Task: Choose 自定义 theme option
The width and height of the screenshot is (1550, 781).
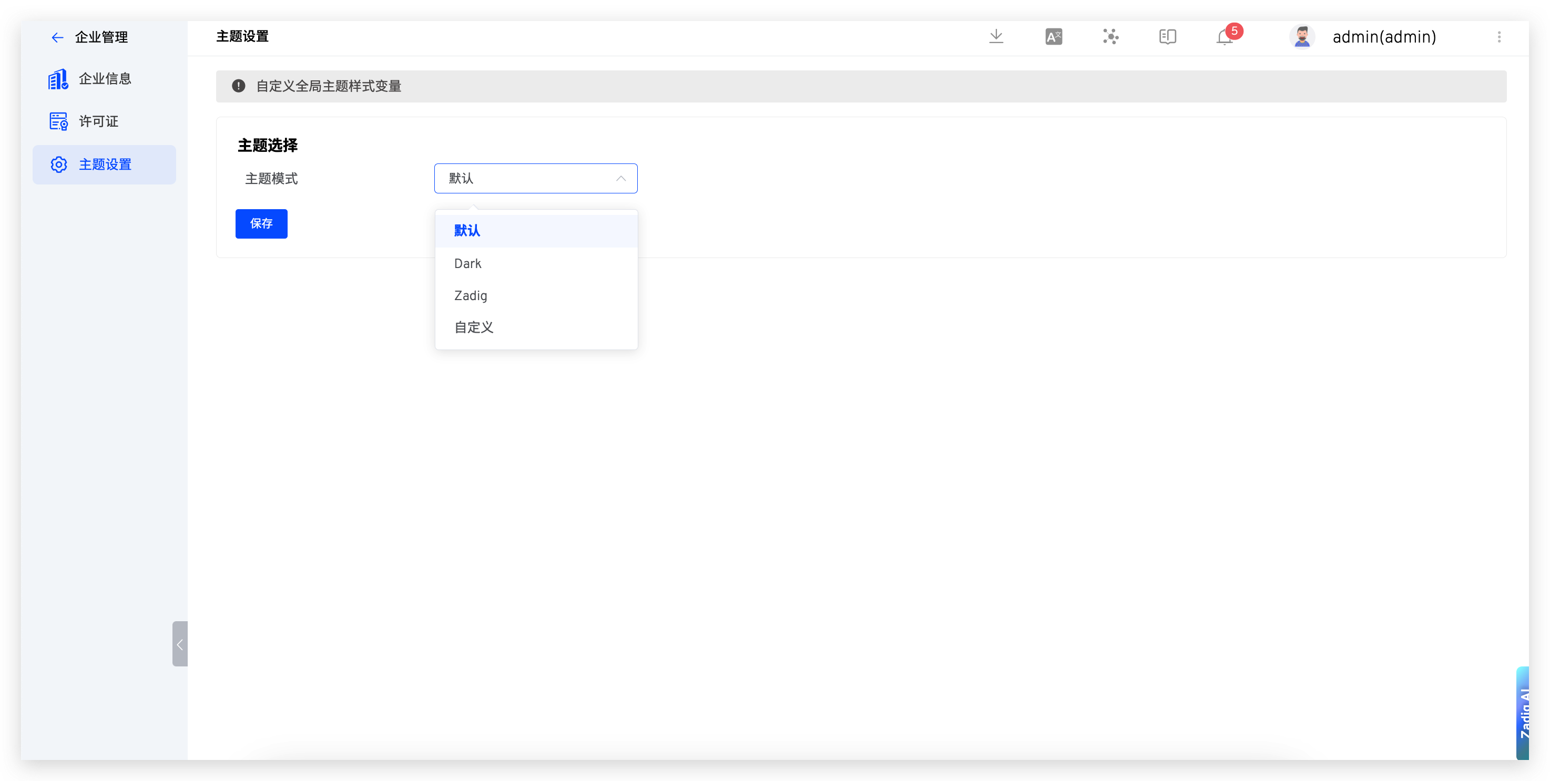Action: (474, 327)
